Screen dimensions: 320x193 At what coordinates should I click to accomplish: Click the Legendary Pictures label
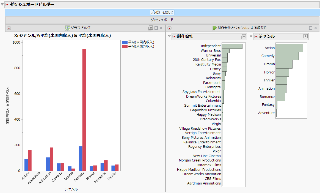pyautogui.click(x=206, y=110)
